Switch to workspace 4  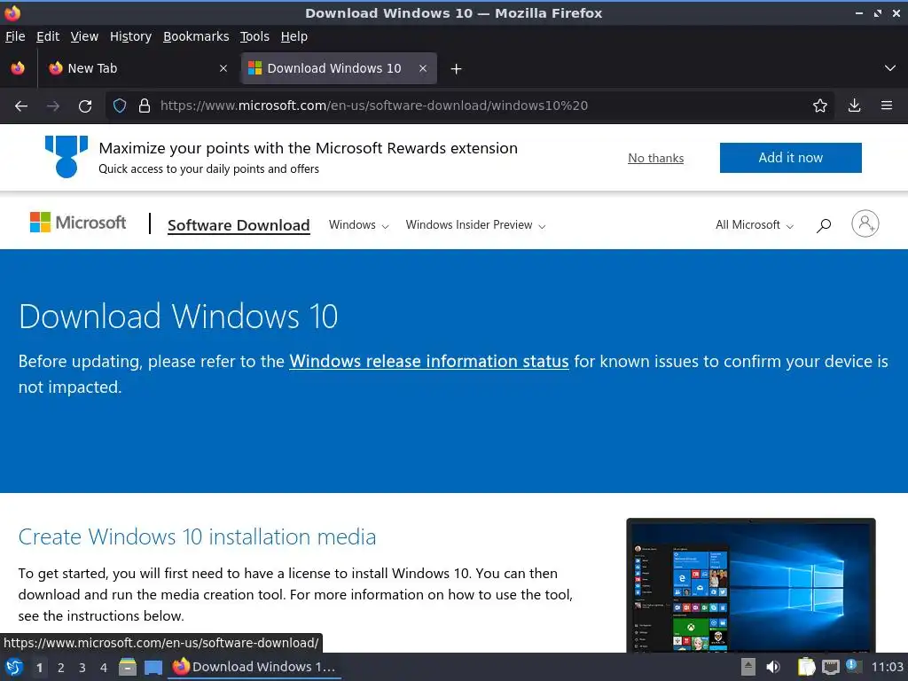click(104, 668)
